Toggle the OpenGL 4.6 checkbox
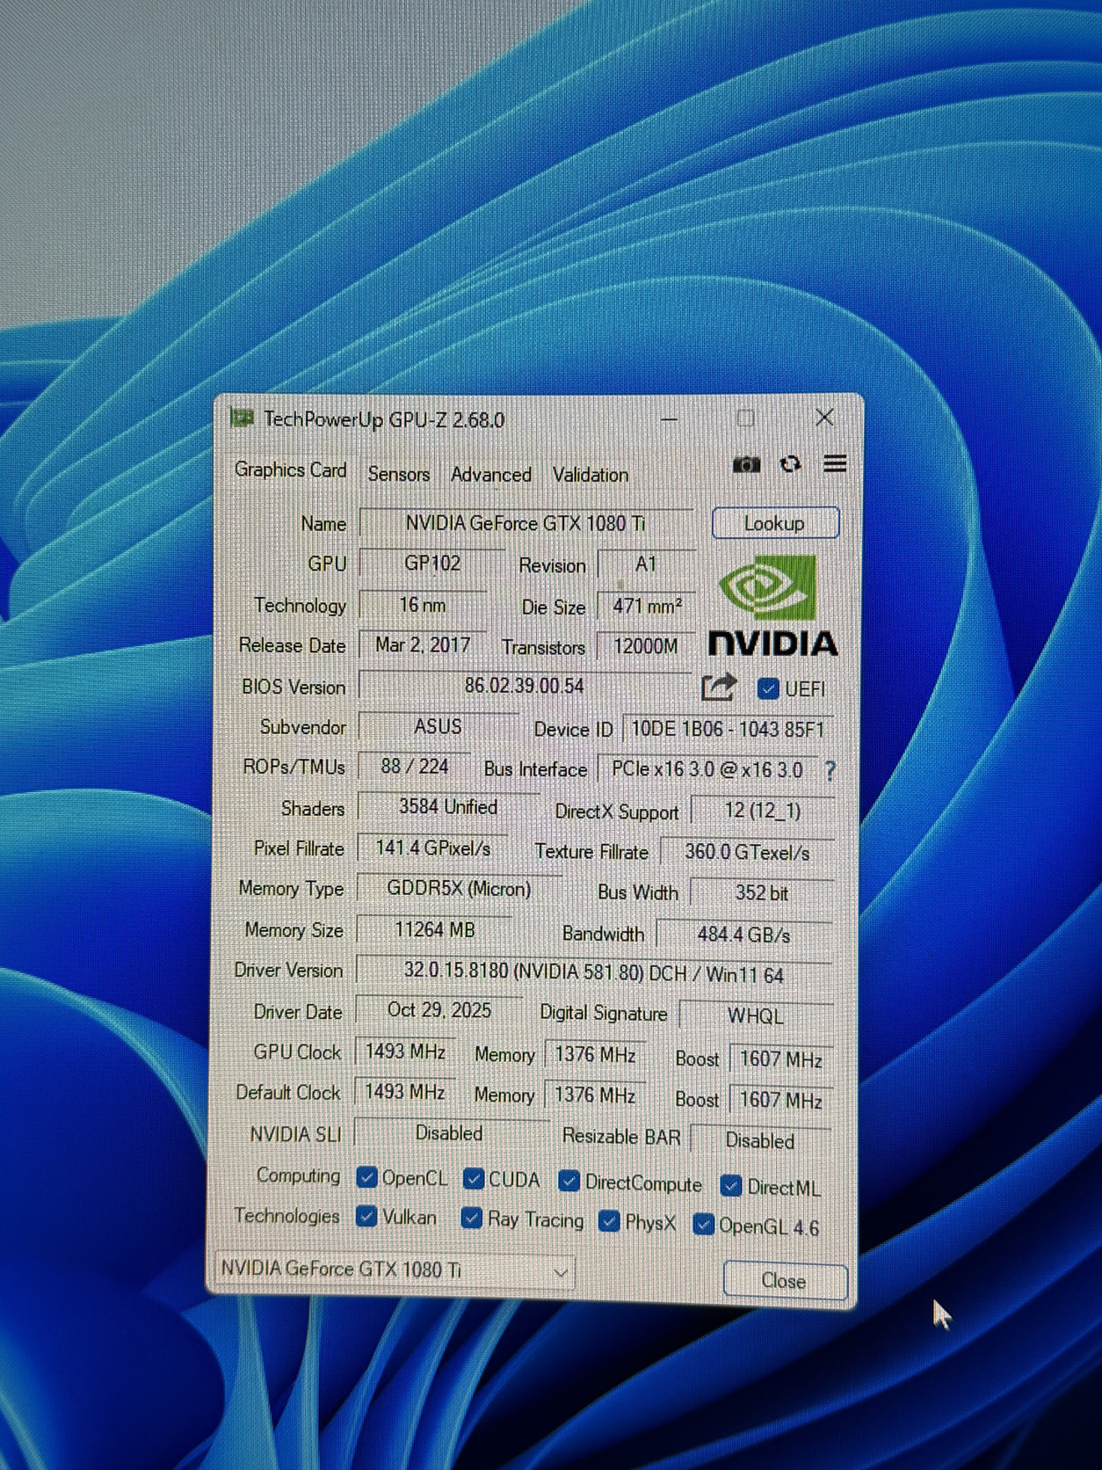This screenshot has width=1102, height=1470. point(703,1225)
